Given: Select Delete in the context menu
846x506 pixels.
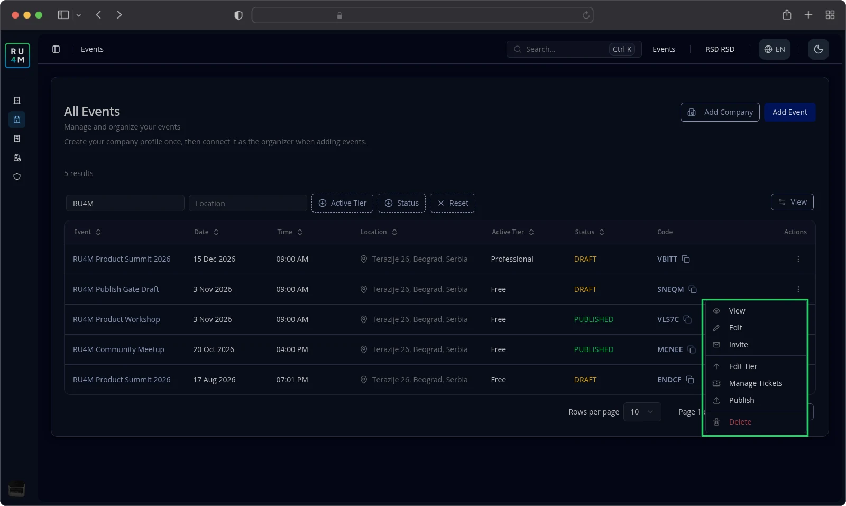Looking at the screenshot, I should (756, 422).
